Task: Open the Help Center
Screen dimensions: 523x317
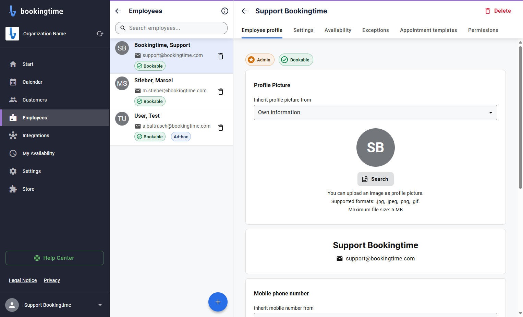Action: pos(54,258)
